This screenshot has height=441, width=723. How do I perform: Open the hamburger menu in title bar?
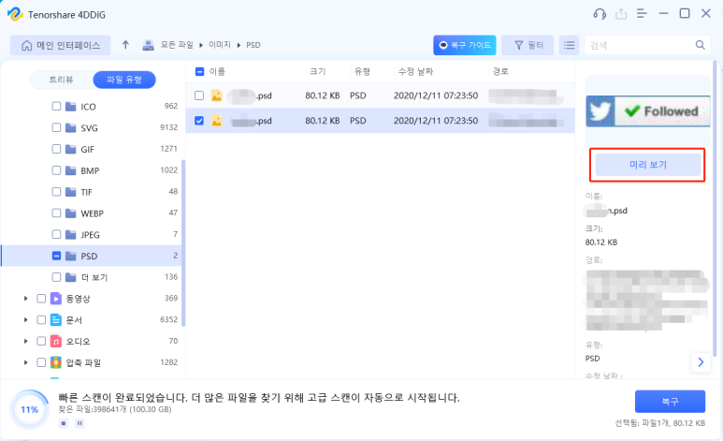(x=642, y=13)
